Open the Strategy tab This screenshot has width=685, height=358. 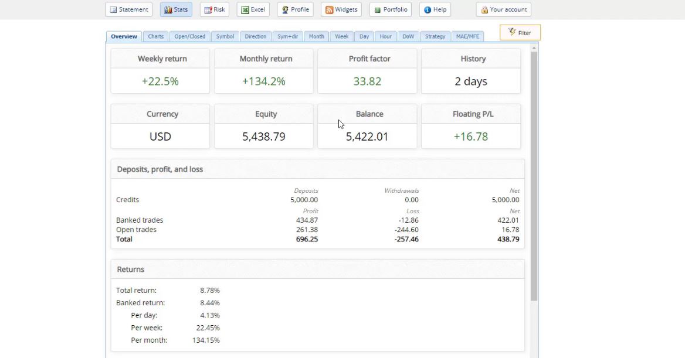point(435,36)
